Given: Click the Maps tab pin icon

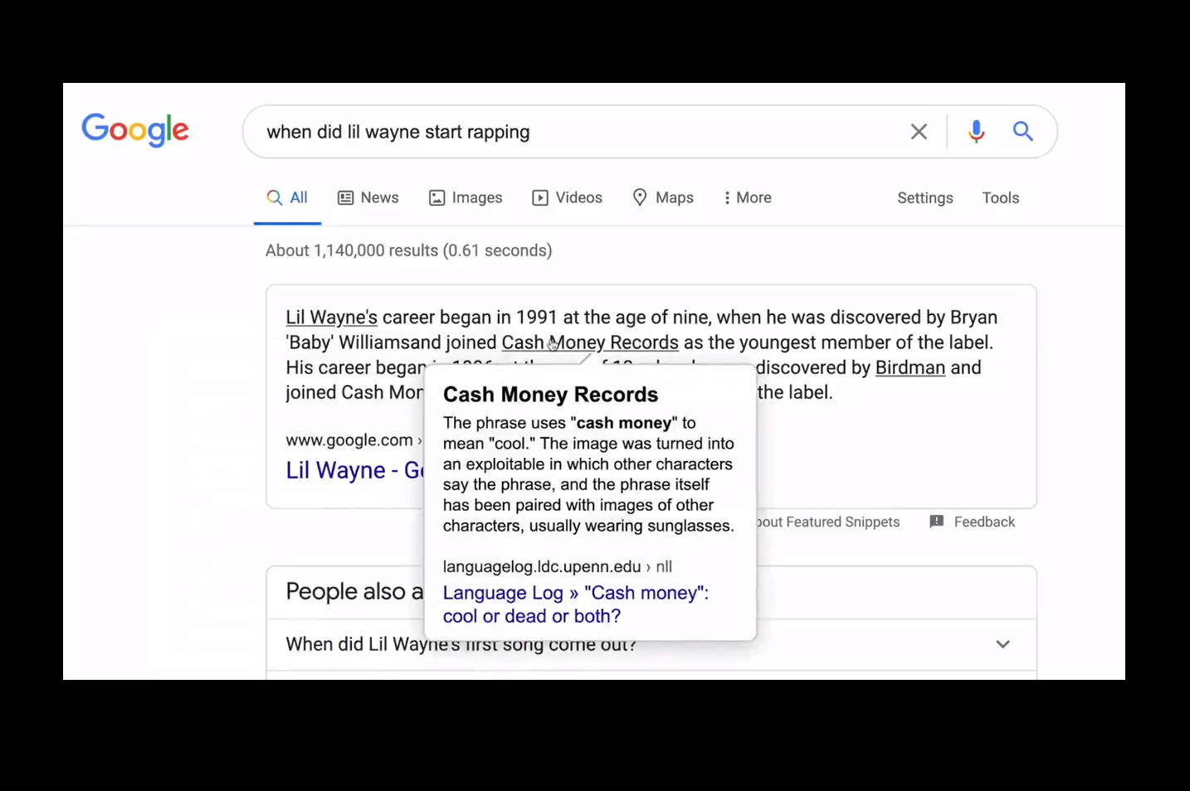Looking at the screenshot, I should point(640,197).
